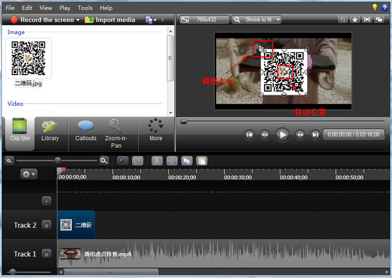Expand the Record the screen dropdown arrow
This screenshot has height=278, width=392.
78,20
